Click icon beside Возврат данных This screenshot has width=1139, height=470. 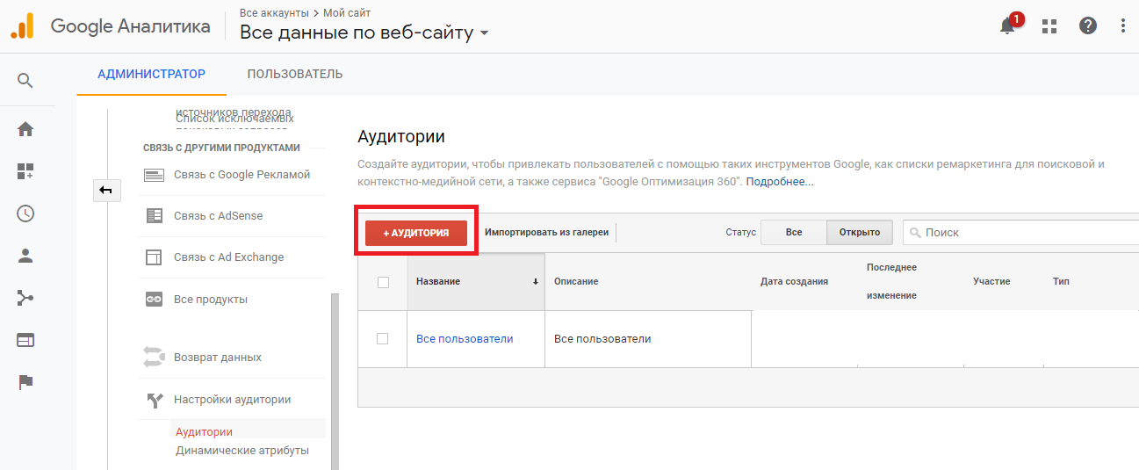(154, 358)
